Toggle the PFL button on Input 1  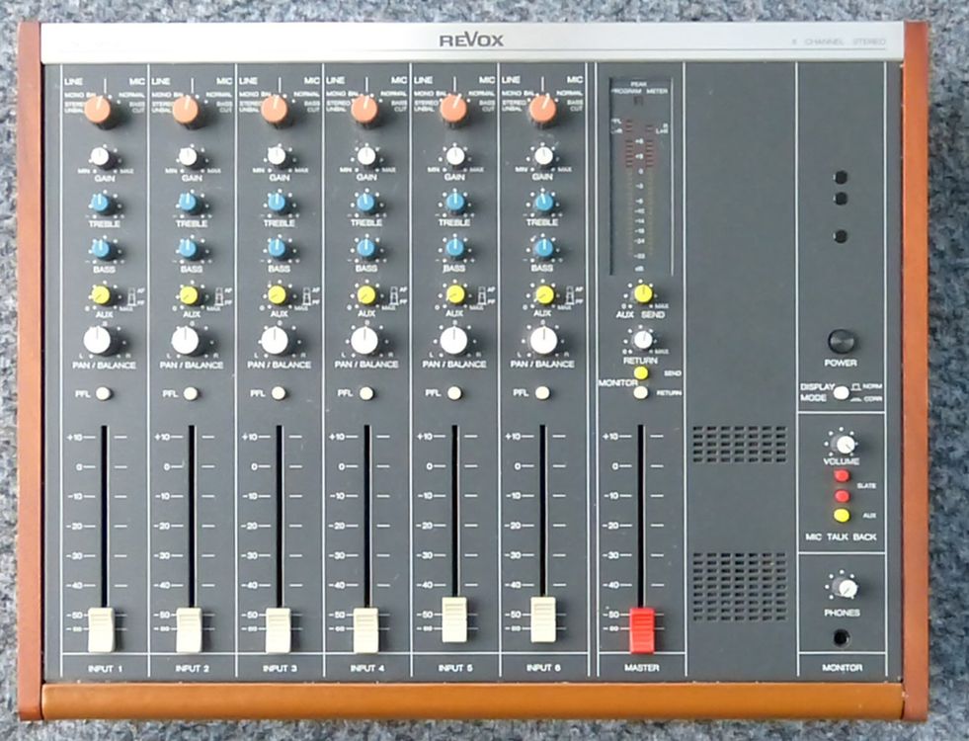click(x=103, y=393)
